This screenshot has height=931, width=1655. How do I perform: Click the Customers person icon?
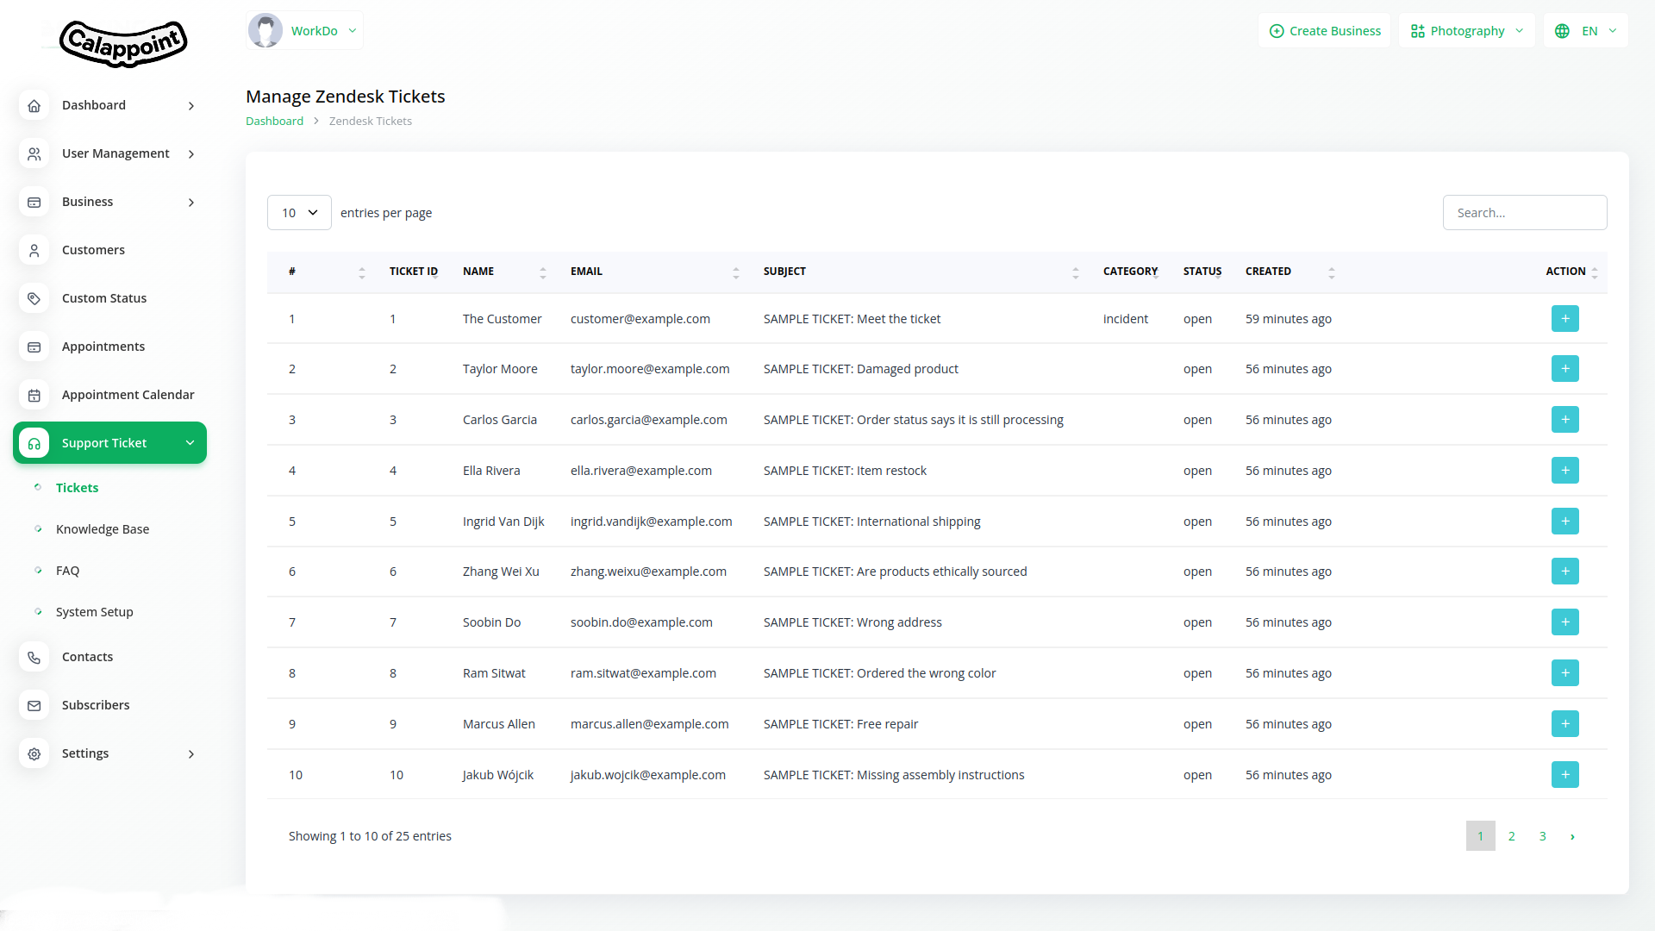pos(34,250)
